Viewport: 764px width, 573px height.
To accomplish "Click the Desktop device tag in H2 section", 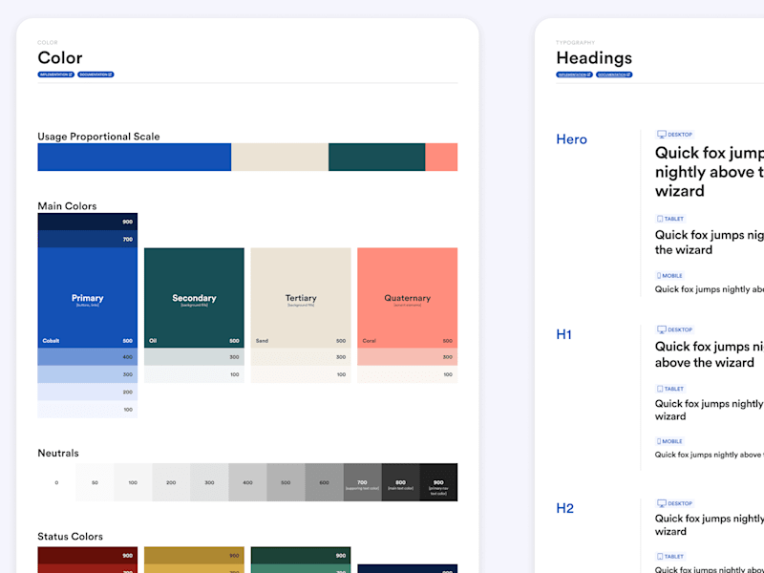I will (x=675, y=503).
